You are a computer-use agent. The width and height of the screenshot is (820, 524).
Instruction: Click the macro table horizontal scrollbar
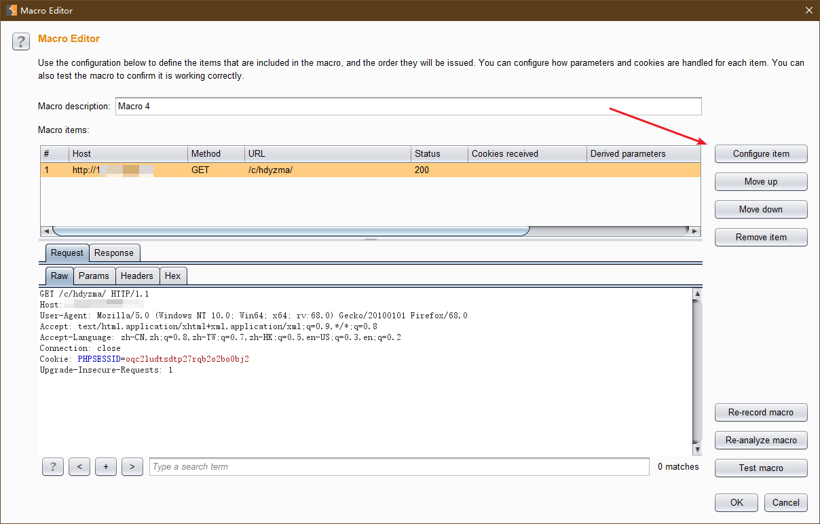coord(291,231)
